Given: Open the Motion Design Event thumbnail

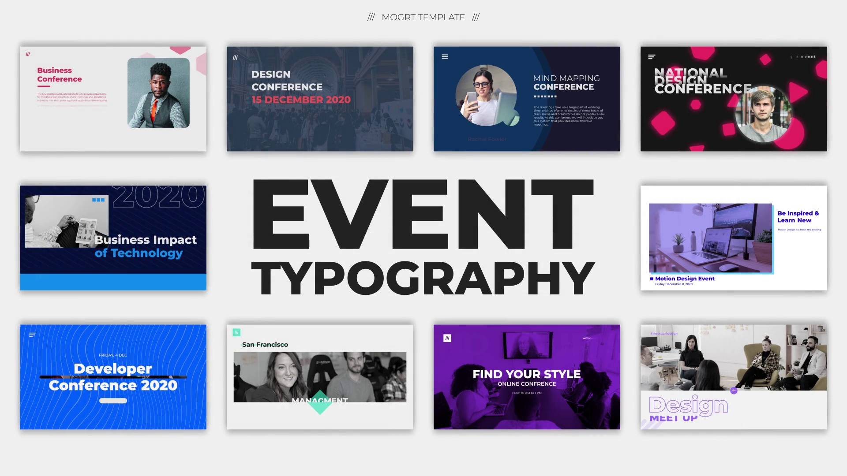Looking at the screenshot, I should click(x=734, y=238).
